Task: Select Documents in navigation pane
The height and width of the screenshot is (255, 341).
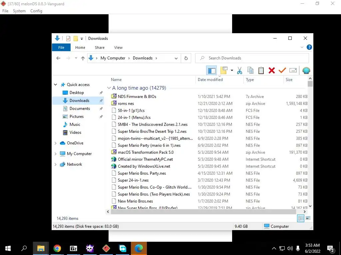Action: click(80, 109)
